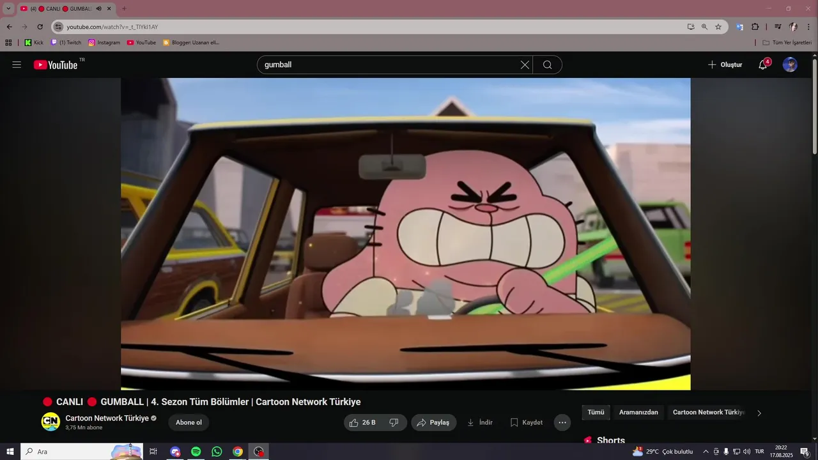Run search with magnifier button

548,65
